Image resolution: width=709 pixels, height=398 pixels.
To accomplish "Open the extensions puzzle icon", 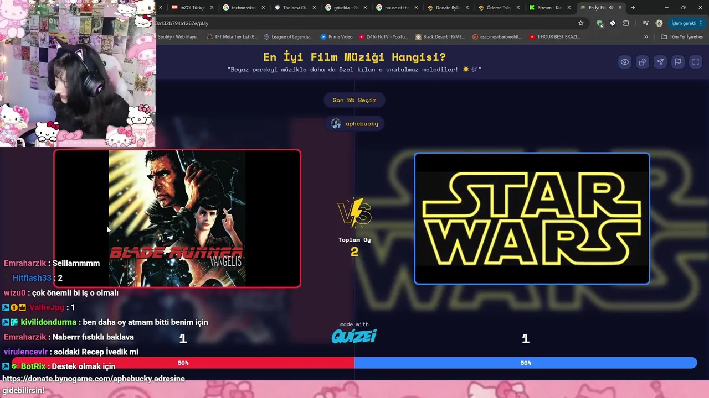I will click(626, 23).
